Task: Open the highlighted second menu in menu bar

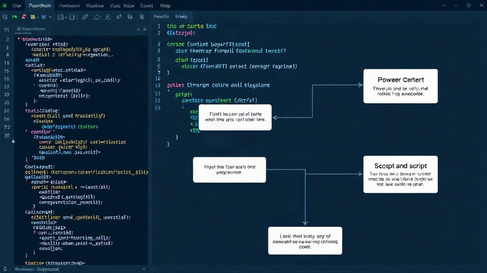Action: tap(40, 6)
